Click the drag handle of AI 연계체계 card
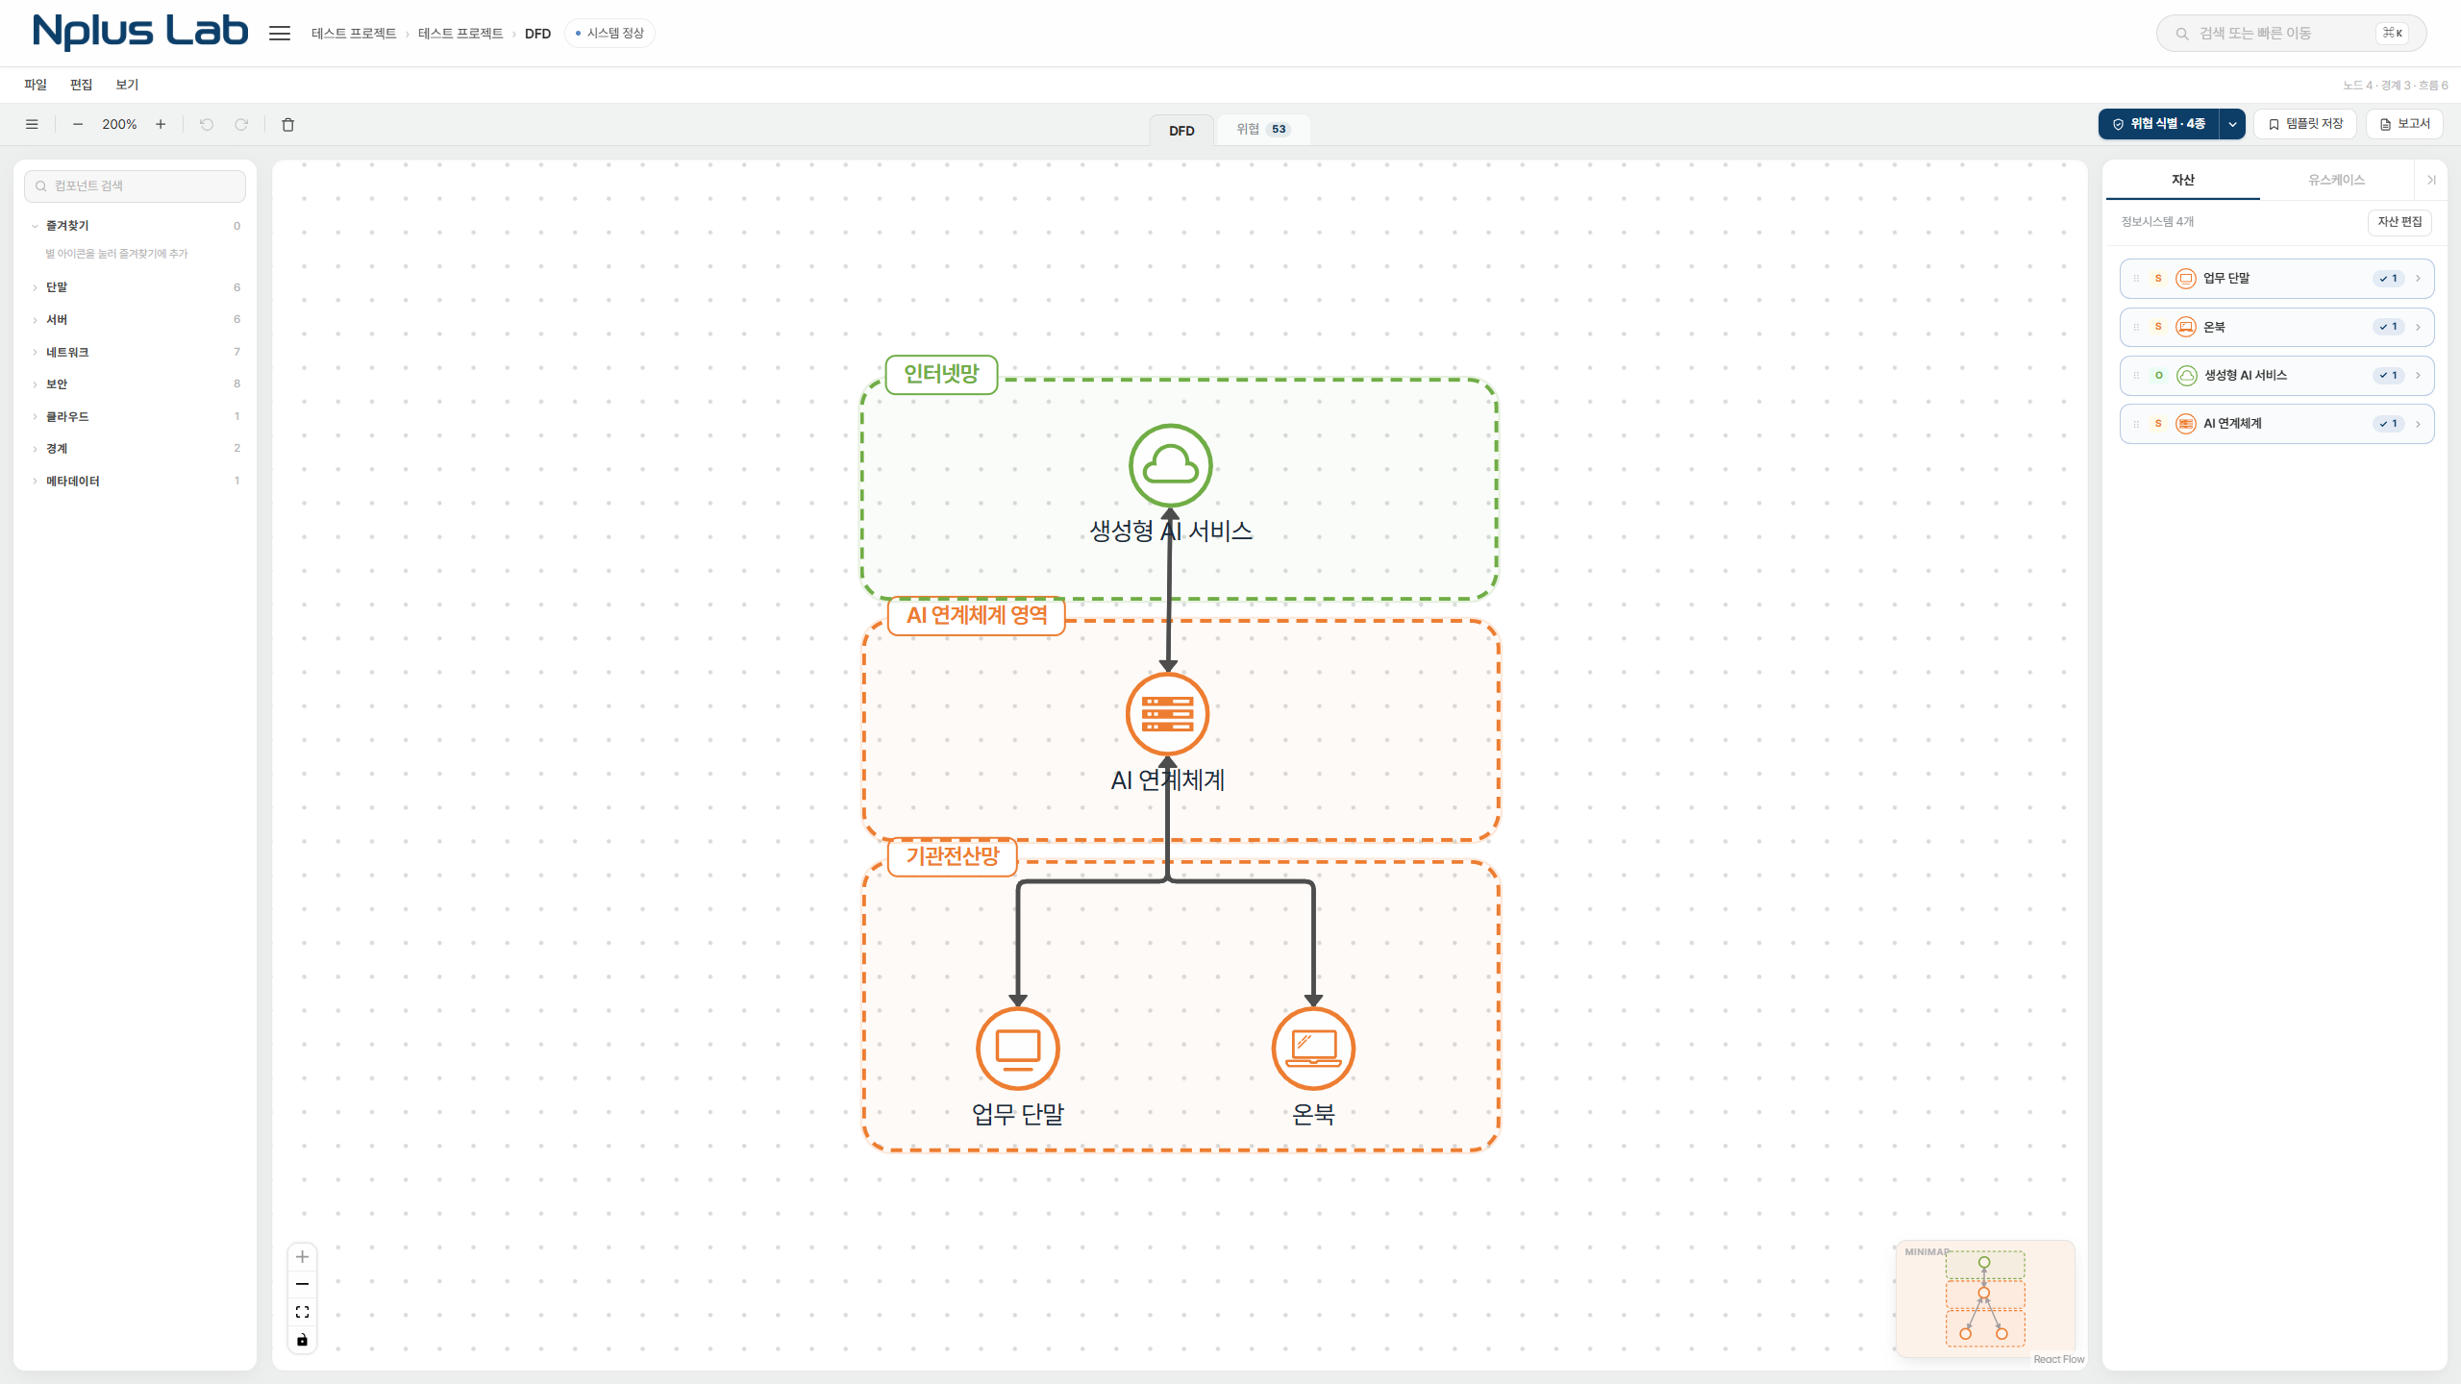 [2136, 424]
